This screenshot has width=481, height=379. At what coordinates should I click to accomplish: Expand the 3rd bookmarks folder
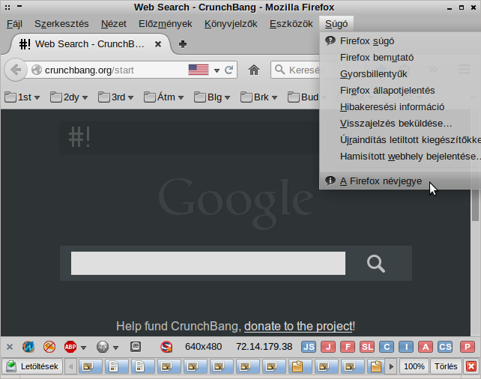click(115, 97)
